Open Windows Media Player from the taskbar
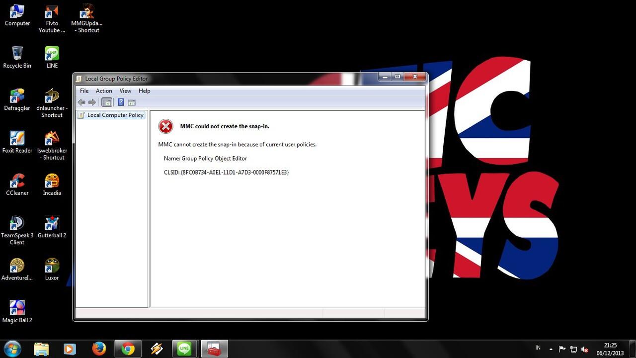Image resolution: width=636 pixels, height=358 pixels. pyautogui.click(x=70, y=349)
